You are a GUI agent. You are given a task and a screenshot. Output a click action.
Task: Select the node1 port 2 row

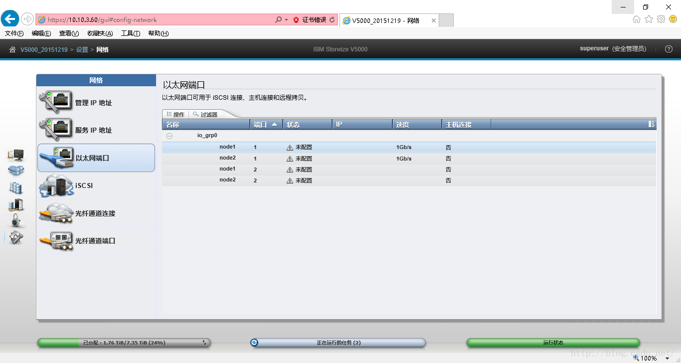(x=409, y=170)
